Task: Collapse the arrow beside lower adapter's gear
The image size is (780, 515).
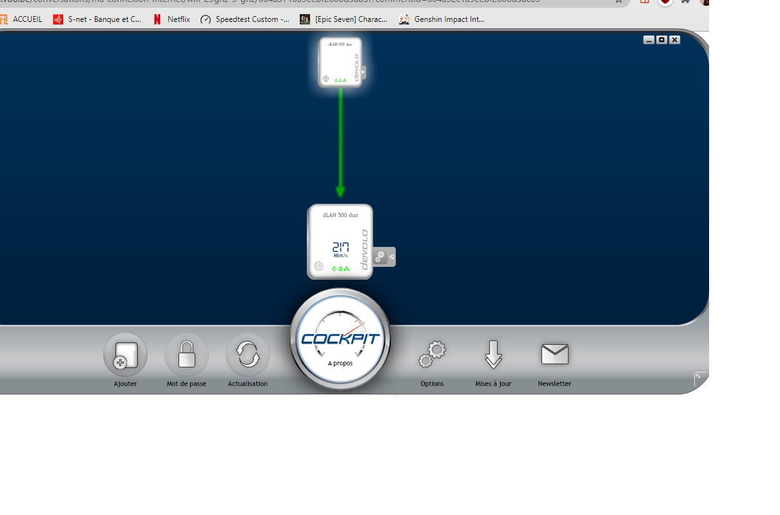Action: 392,257
